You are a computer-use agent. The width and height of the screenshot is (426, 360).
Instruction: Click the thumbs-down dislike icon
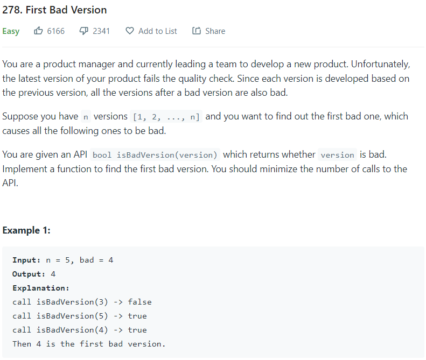coord(83,31)
